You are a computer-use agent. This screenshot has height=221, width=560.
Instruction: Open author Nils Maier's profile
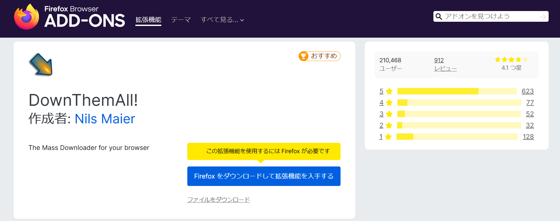105,119
